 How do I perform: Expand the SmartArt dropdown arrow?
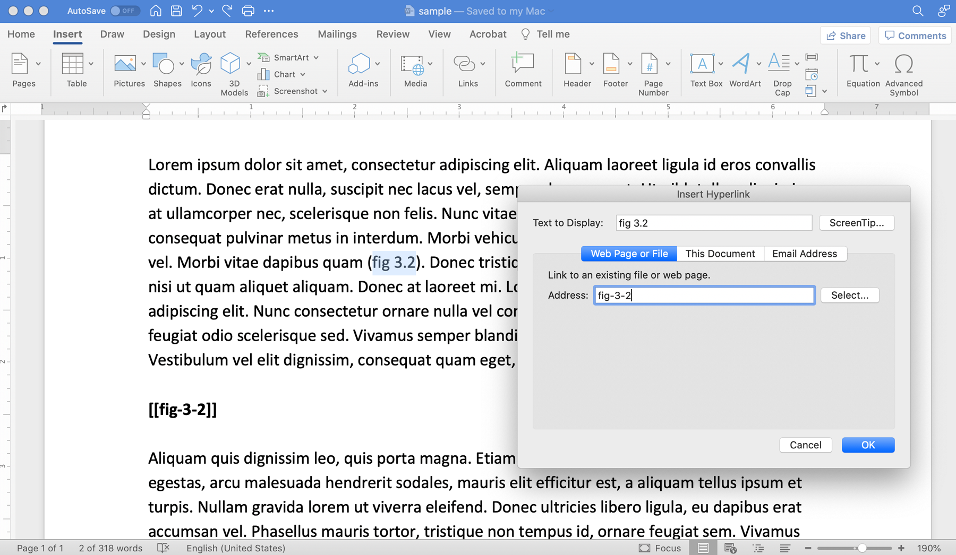coord(317,57)
